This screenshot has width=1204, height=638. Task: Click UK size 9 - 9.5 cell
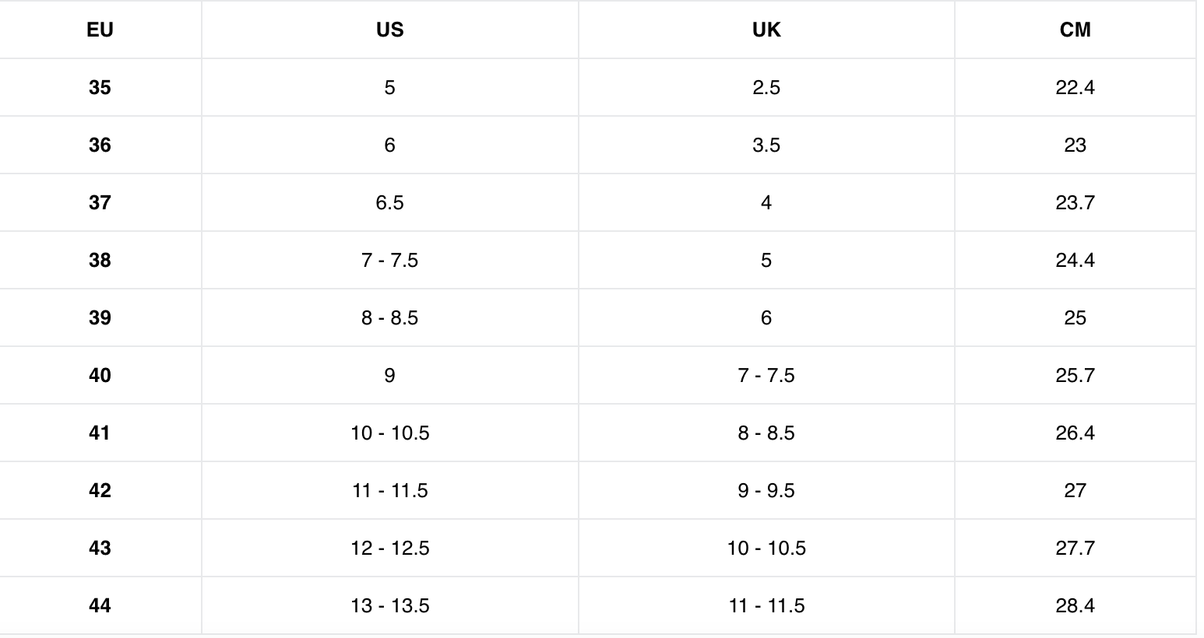[766, 490]
